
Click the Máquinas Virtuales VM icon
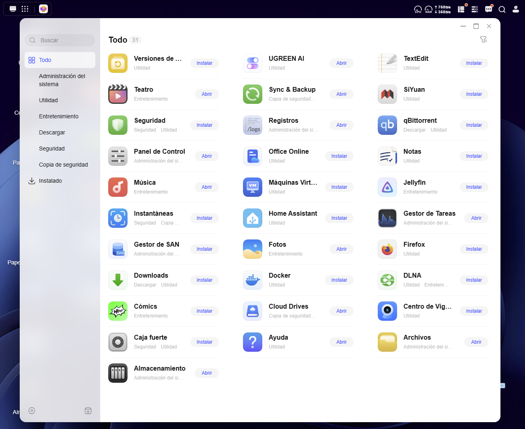point(253,187)
